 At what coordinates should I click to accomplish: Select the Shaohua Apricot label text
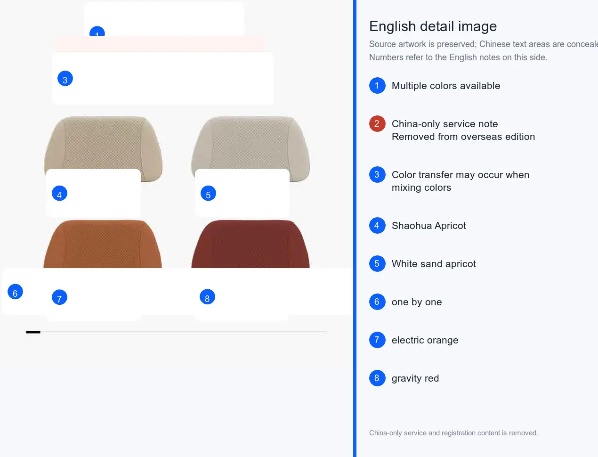pyautogui.click(x=429, y=226)
